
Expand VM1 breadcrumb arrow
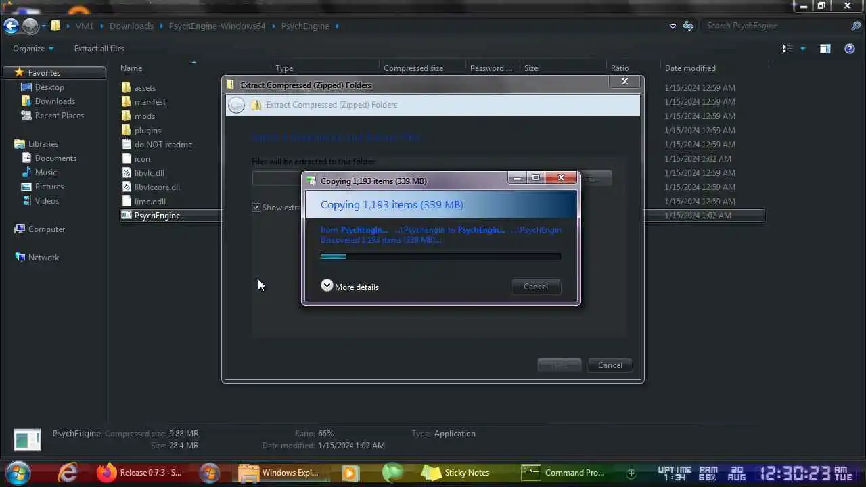(102, 26)
